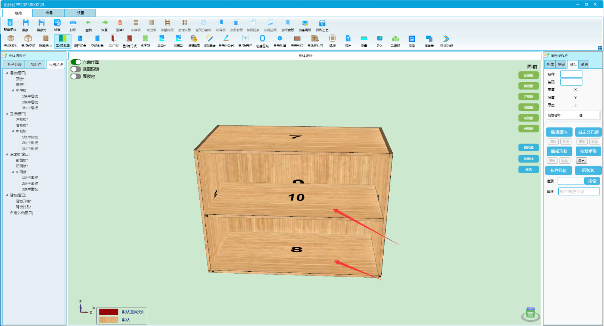Click the 渲染 render icon
The image size is (604, 326).
coord(412,38)
